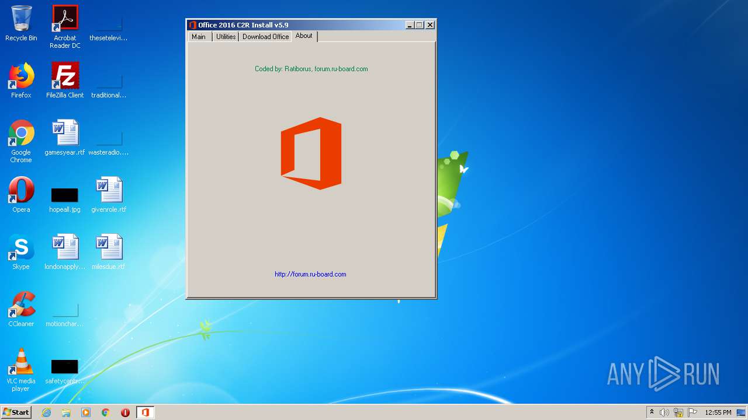Select the motionchar file icon

tap(65, 315)
